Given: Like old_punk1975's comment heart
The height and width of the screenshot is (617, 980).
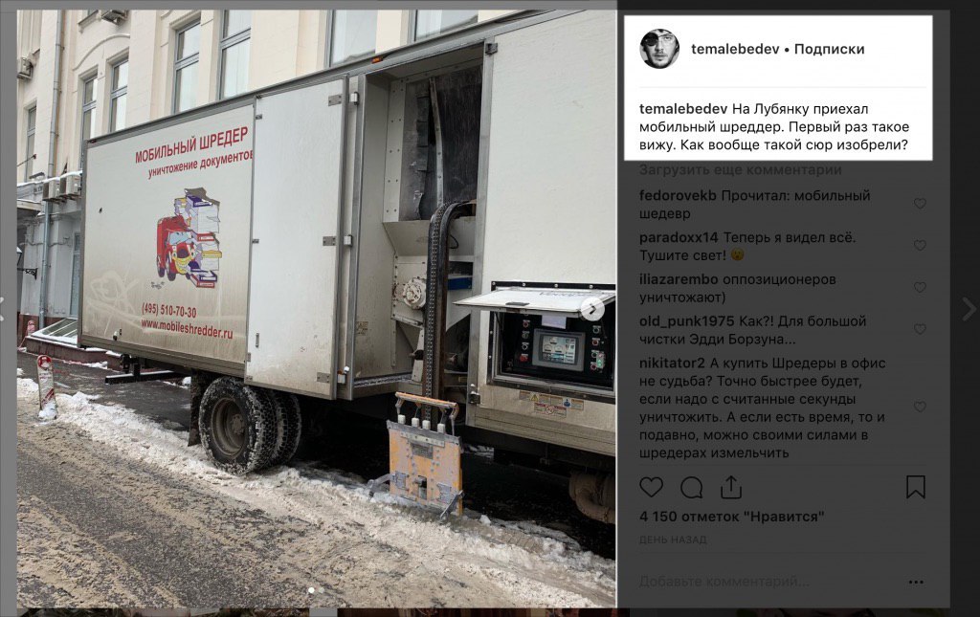Looking at the screenshot, I should (920, 329).
